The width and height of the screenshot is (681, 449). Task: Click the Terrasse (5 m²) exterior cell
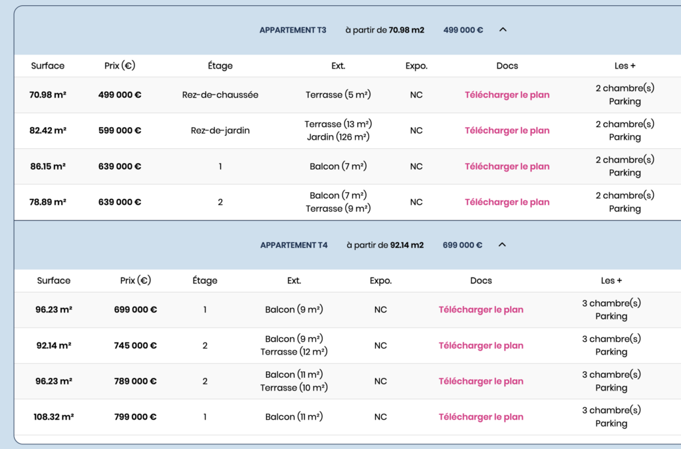338,95
